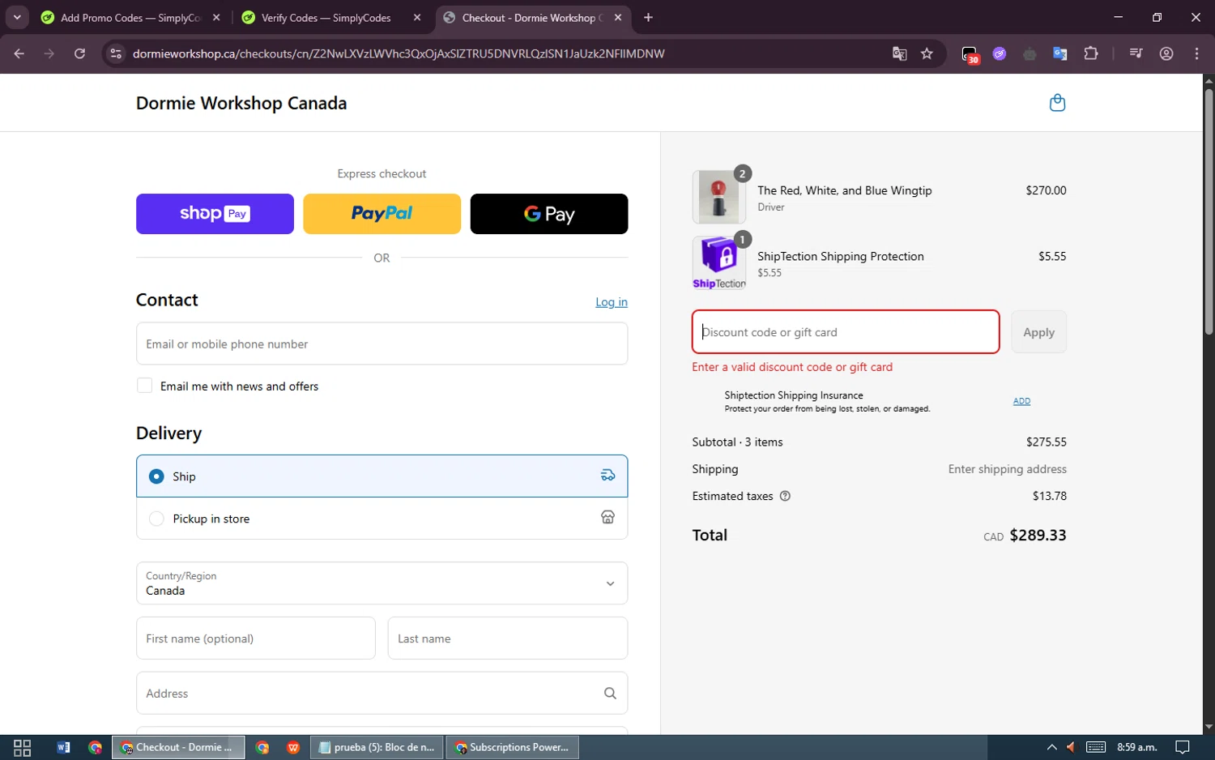The height and width of the screenshot is (760, 1215).
Task: Click the address search magnifier icon
Action: pyautogui.click(x=610, y=694)
